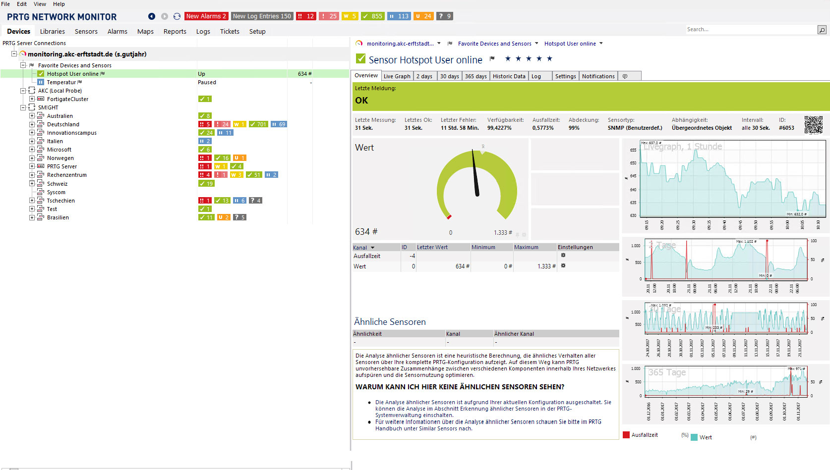
Task: Switch to the Historic Data tab
Action: (x=509, y=76)
